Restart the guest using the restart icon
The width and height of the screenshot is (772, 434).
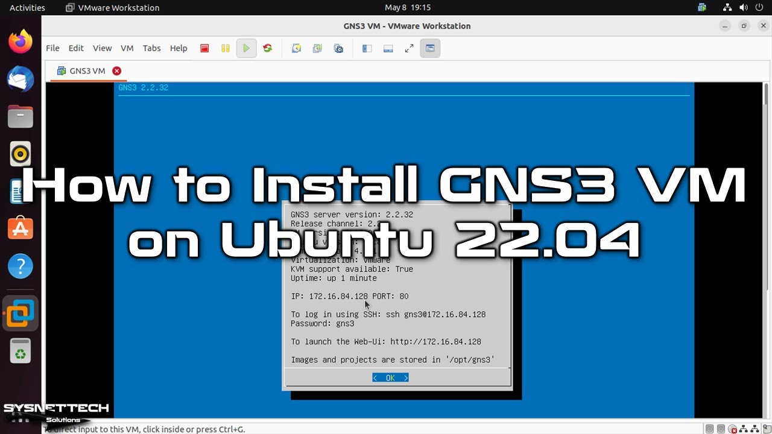(267, 48)
